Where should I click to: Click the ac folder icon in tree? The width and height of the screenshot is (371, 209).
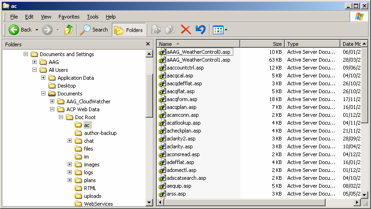tap(78, 125)
